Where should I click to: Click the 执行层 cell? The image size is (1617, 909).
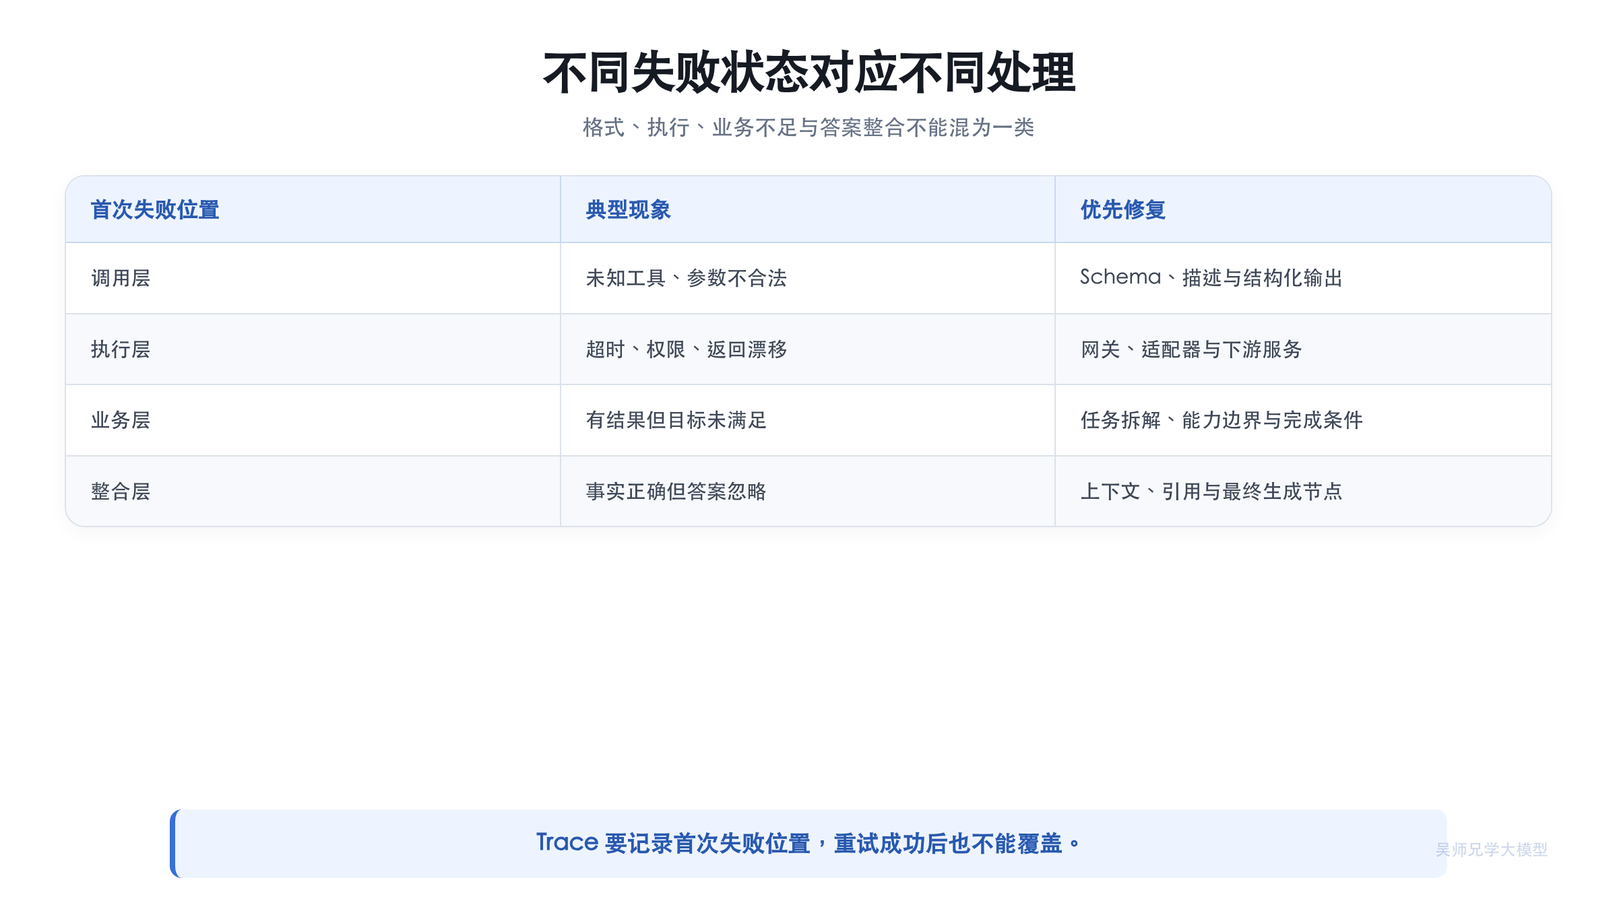[313, 349]
